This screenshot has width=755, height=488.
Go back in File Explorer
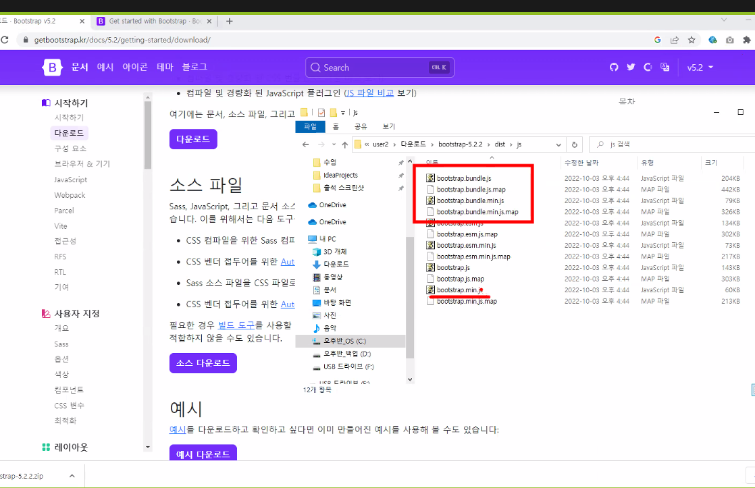coord(305,144)
